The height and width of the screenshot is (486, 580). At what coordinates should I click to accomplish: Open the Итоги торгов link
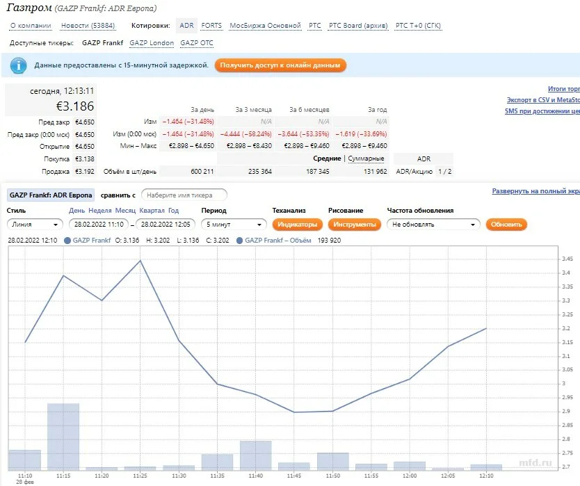[564, 89]
